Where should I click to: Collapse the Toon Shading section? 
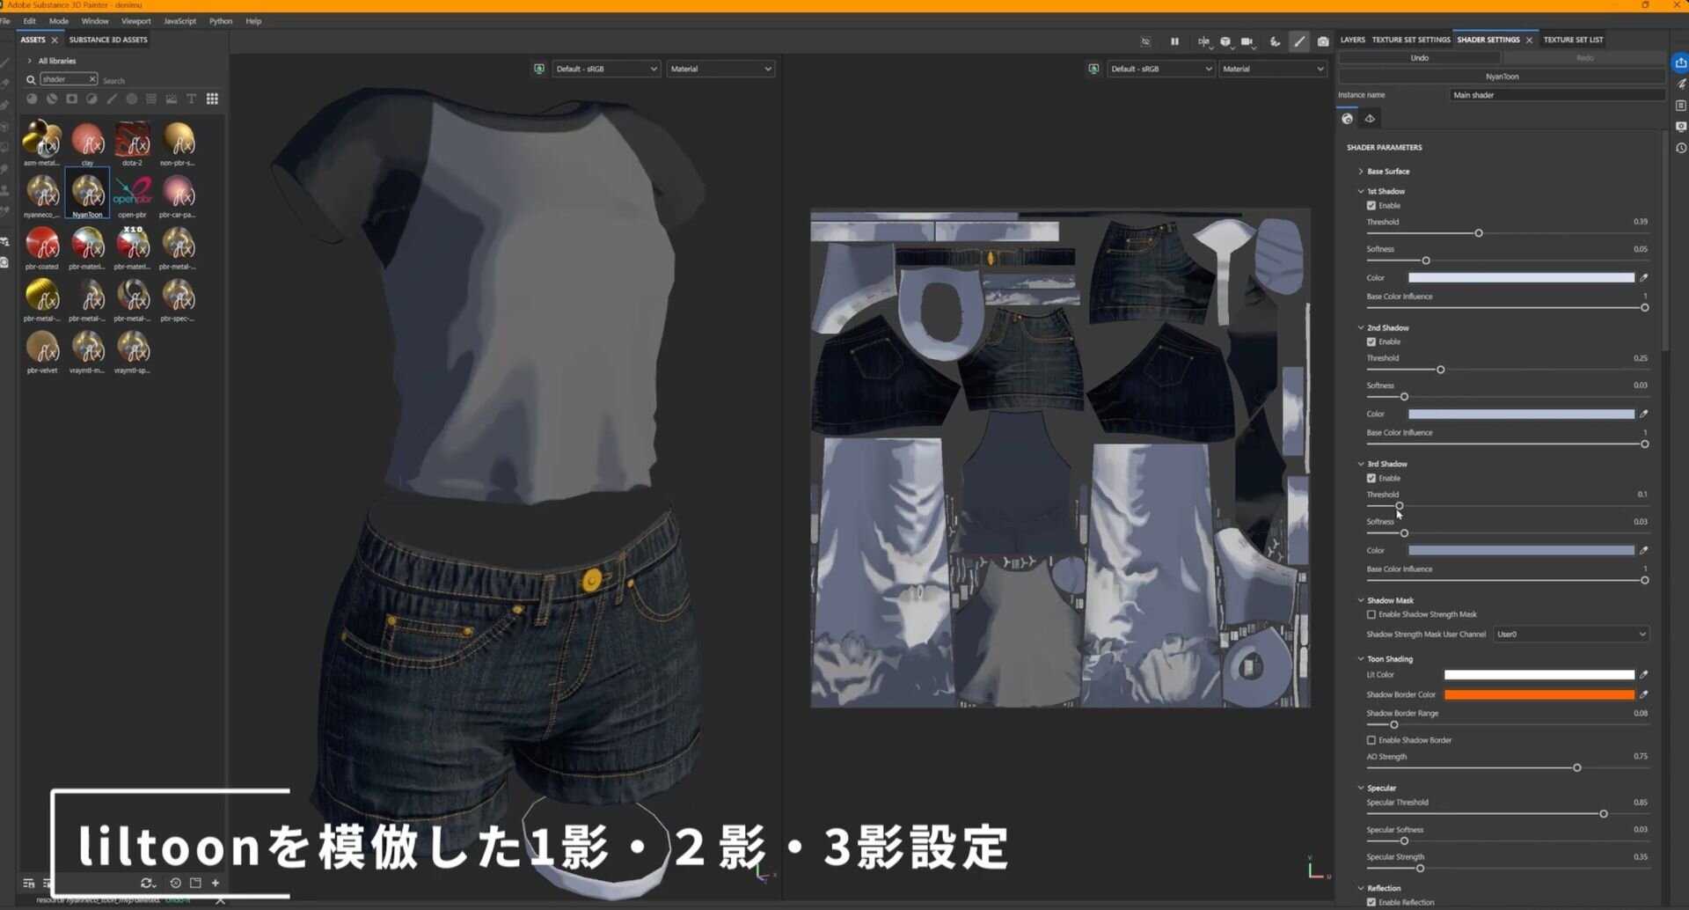click(1361, 659)
